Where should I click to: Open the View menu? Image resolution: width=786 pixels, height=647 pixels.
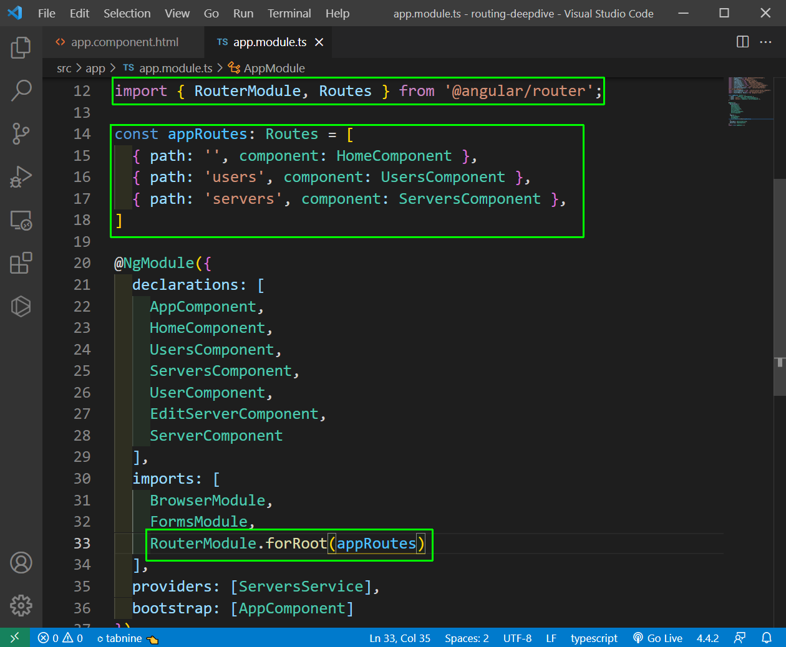pos(177,13)
